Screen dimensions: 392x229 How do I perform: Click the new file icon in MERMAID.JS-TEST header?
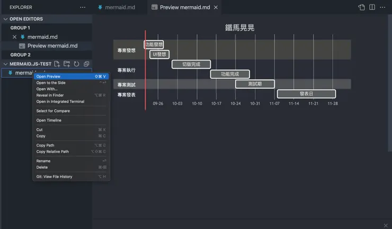(x=57, y=64)
